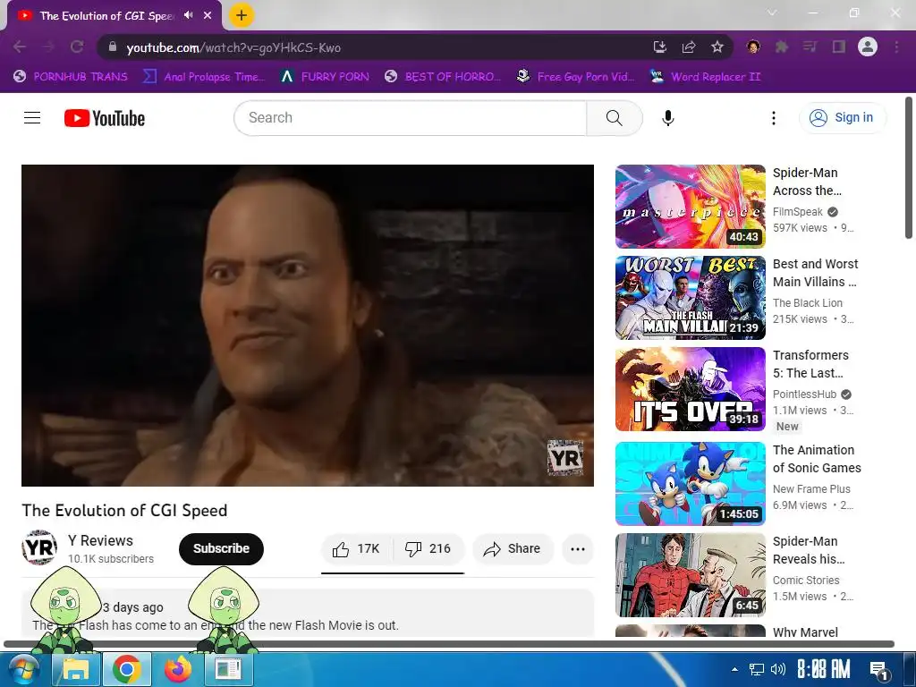916x687 pixels.
Task: Open New Frame Plus channel name
Action: [x=811, y=489]
